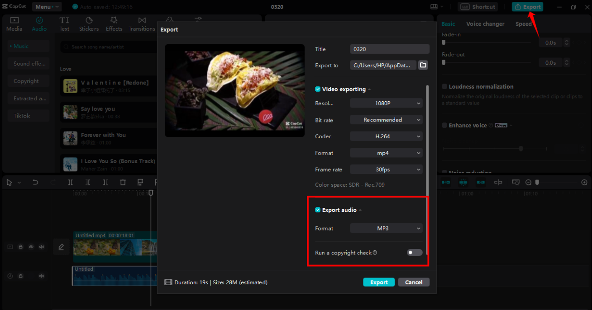Open the Transitions tab
The height and width of the screenshot is (310, 592).
[x=142, y=24]
